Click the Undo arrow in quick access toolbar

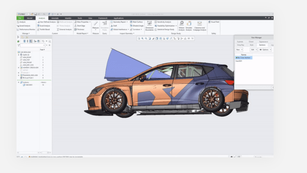[39, 14]
